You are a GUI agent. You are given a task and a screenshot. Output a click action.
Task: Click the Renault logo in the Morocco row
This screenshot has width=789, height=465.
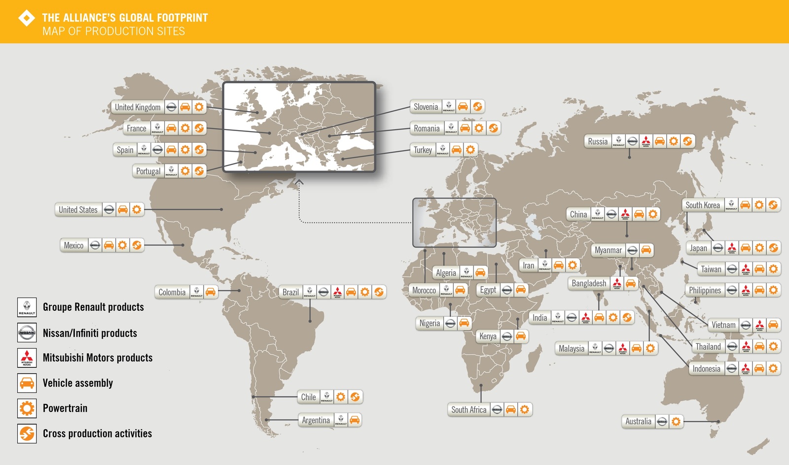pos(446,290)
